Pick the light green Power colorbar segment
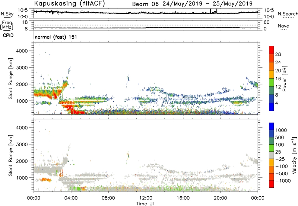Viewport: 298px width, 206px height. click(272, 82)
